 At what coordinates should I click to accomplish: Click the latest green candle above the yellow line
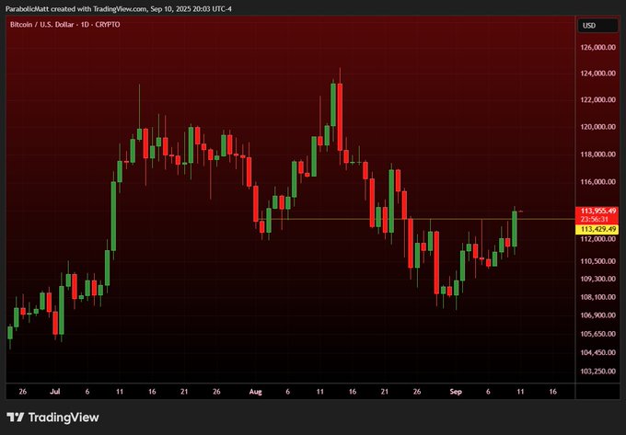pos(515,229)
